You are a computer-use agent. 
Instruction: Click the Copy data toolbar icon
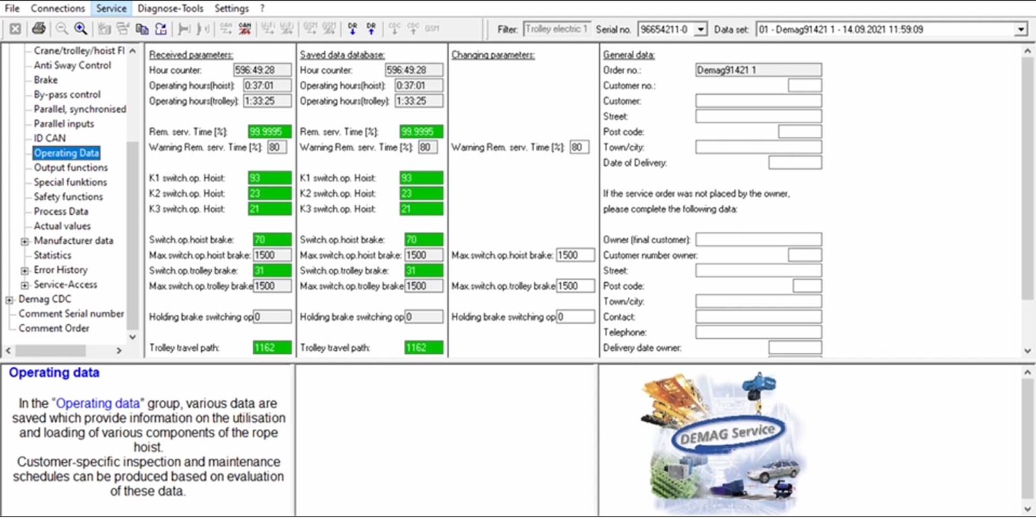coord(142,28)
